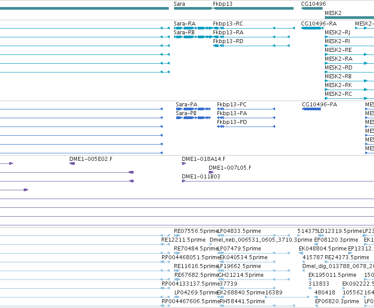
Task: Click the EP08120.3prime EST label
Action: [x=336, y=240]
